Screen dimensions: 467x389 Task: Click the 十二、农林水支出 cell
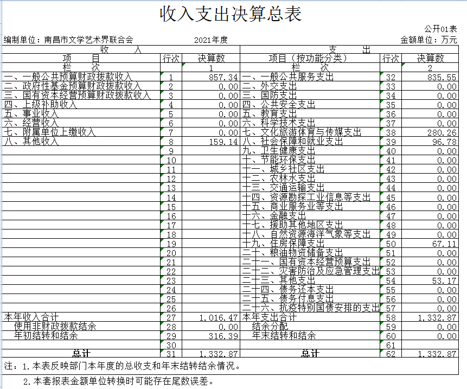pos(310,178)
